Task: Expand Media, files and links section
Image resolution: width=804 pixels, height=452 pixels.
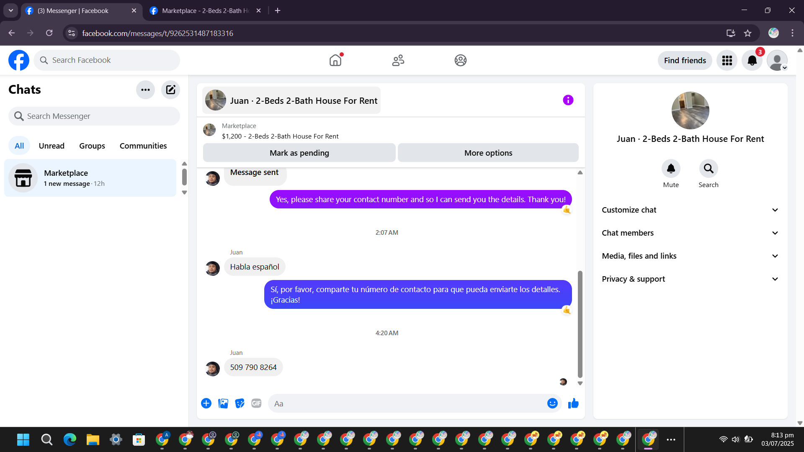Action: (690, 256)
